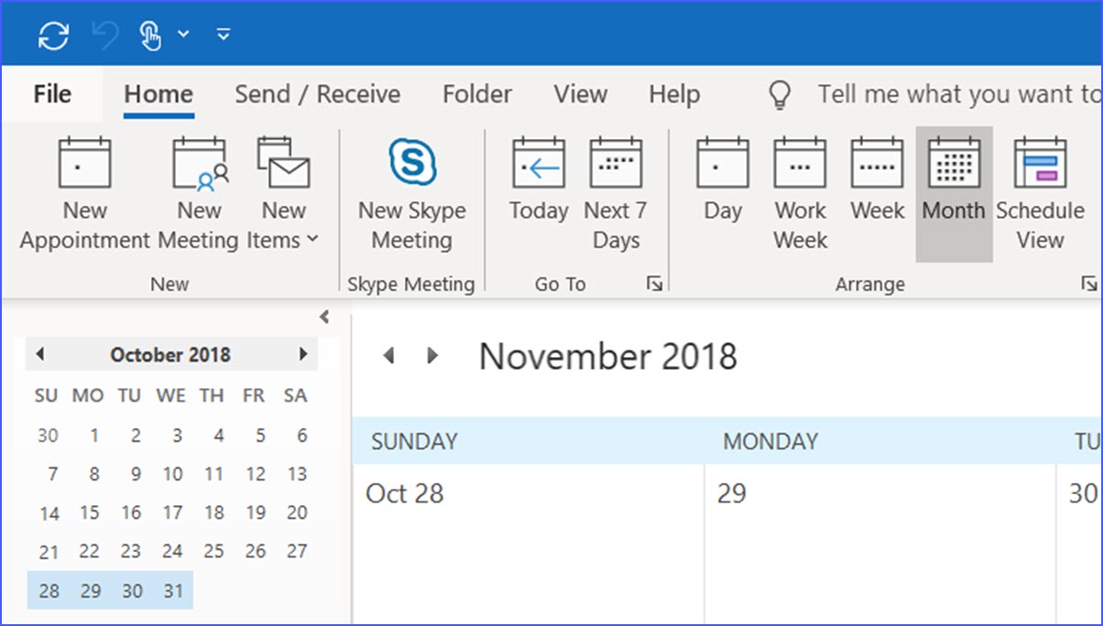Go back one month in main calendar
The width and height of the screenshot is (1103, 626).
click(x=389, y=356)
